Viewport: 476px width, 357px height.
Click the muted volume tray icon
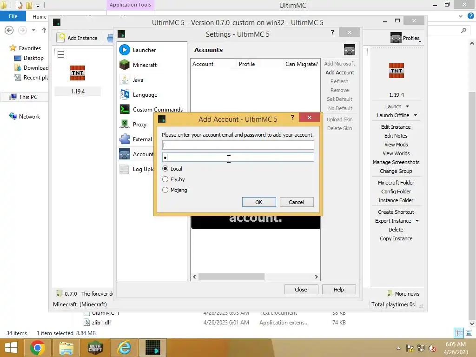point(432,348)
